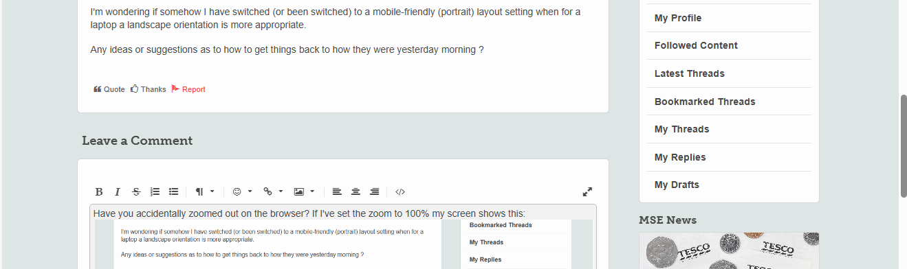Expand the editor to full screen
This screenshot has width=907, height=269.
[x=587, y=192]
